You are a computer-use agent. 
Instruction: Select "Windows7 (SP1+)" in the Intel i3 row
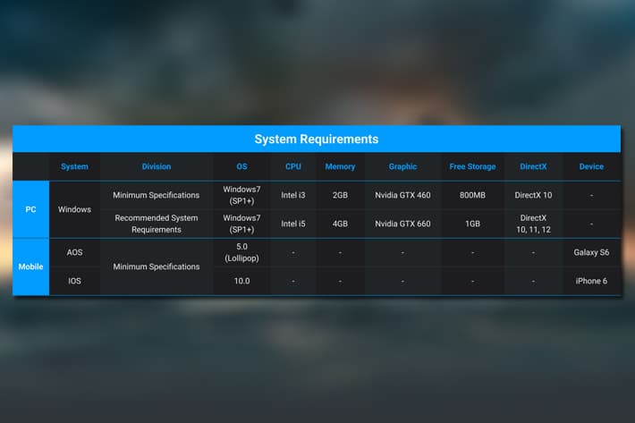[241, 195]
